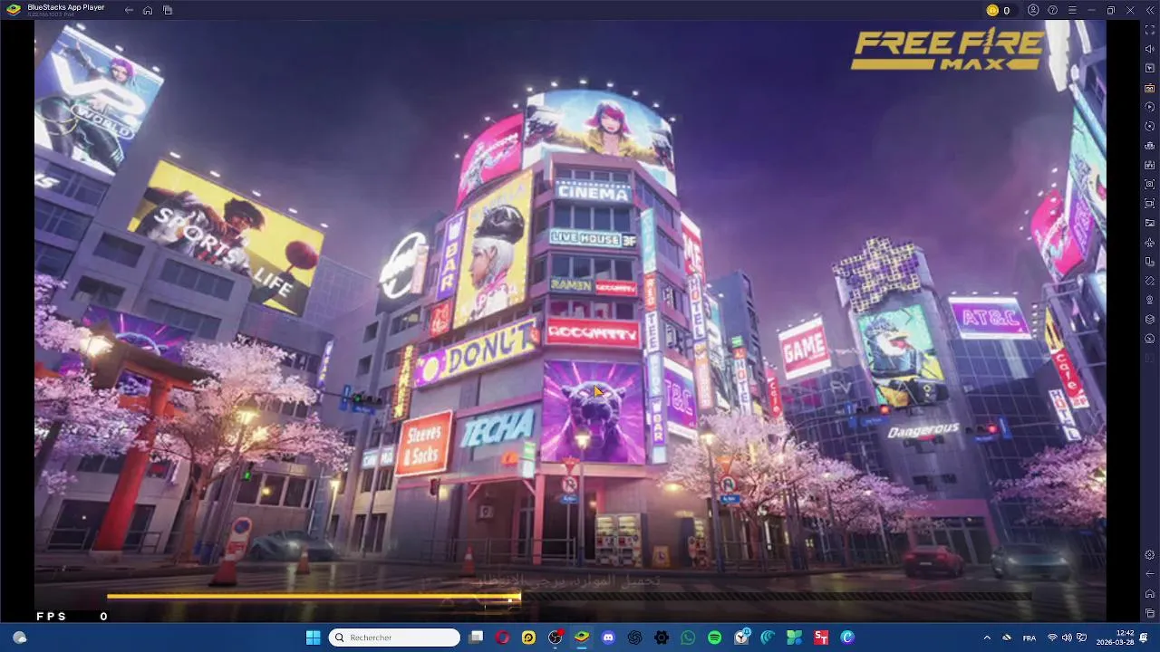Expand hidden system tray icons chevron
This screenshot has width=1160, height=652.
pos(987,638)
